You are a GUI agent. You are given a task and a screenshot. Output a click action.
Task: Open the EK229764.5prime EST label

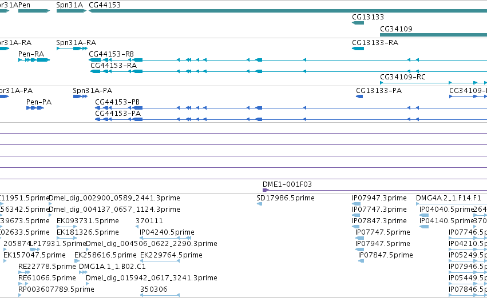click(172, 255)
